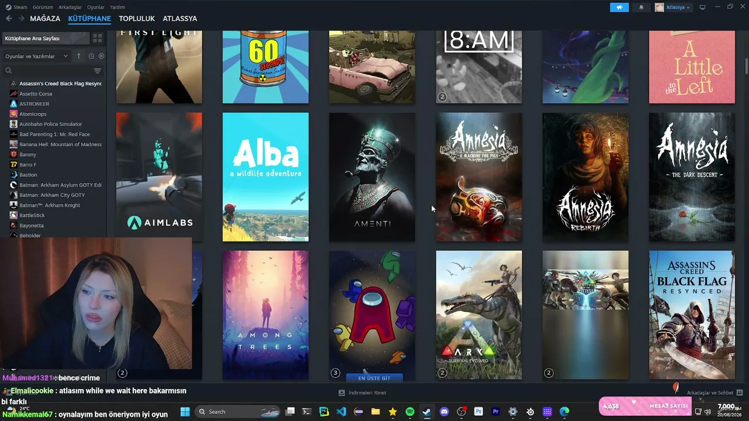
Task: Open Task View on the taskbar
Action: point(290,412)
